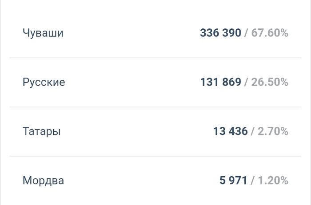
Task: Click the slash between 5 971 and 1.20%
Action: (x=253, y=181)
